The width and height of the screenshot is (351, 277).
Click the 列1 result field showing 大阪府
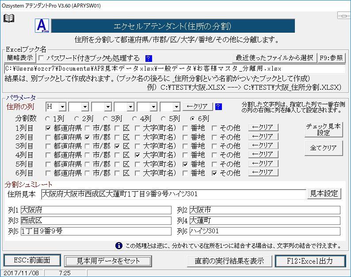point(96,210)
